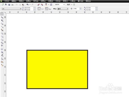Click the Export icon
This screenshot has width=129, height=97.
(x=42, y=5)
